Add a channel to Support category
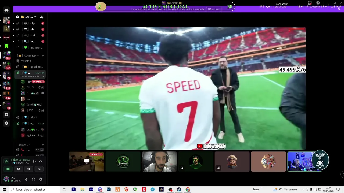The width and height of the screenshot is (344, 193). [43, 145]
